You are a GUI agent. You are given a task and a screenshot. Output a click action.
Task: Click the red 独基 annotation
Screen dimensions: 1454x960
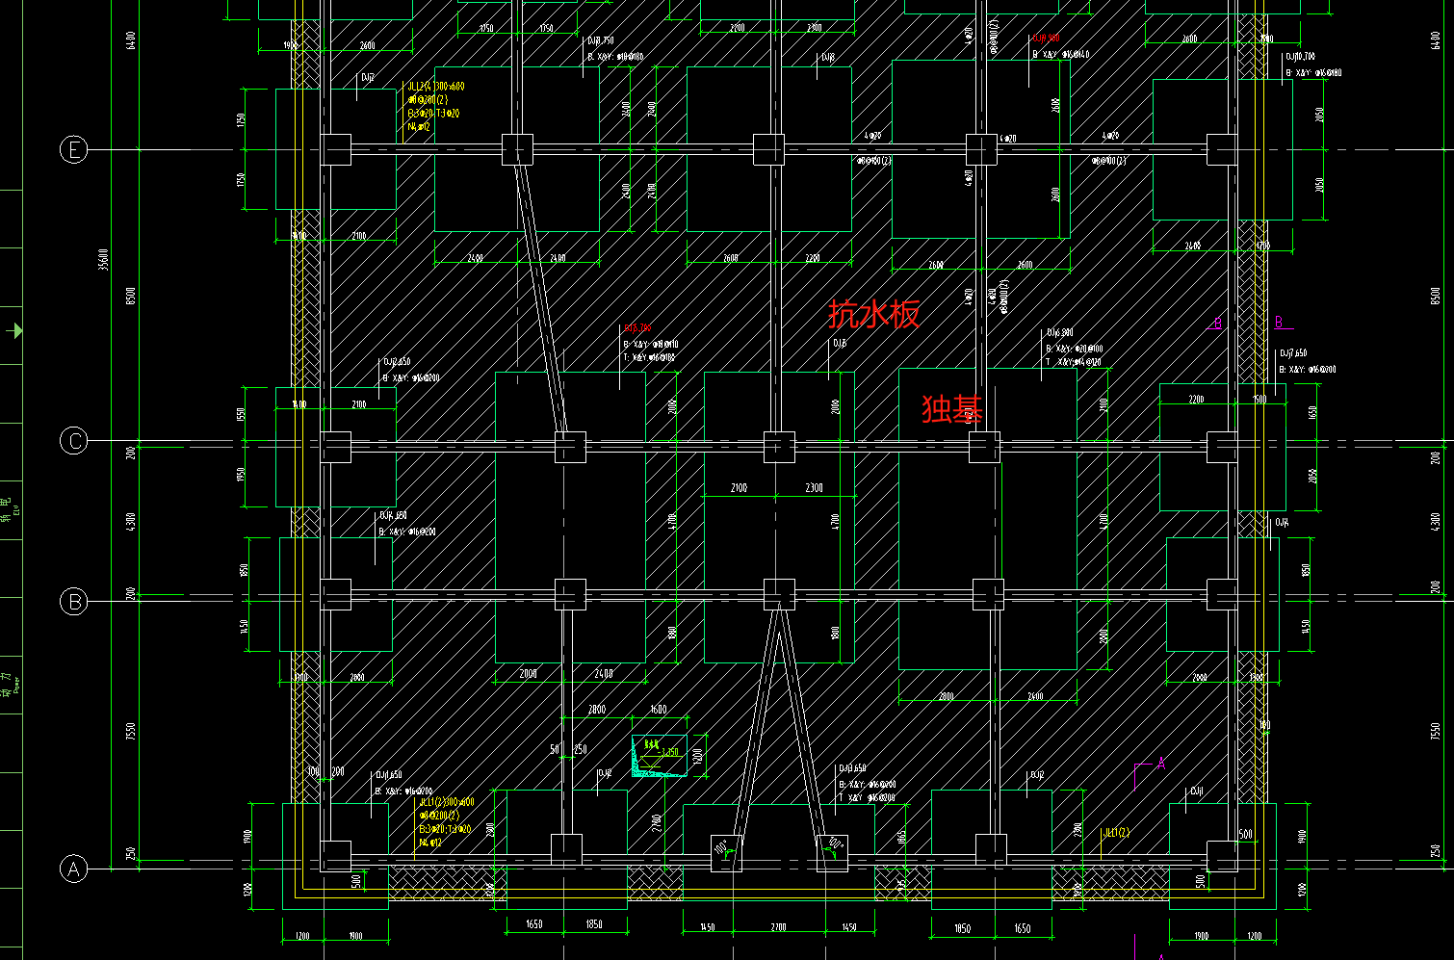coord(952,408)
